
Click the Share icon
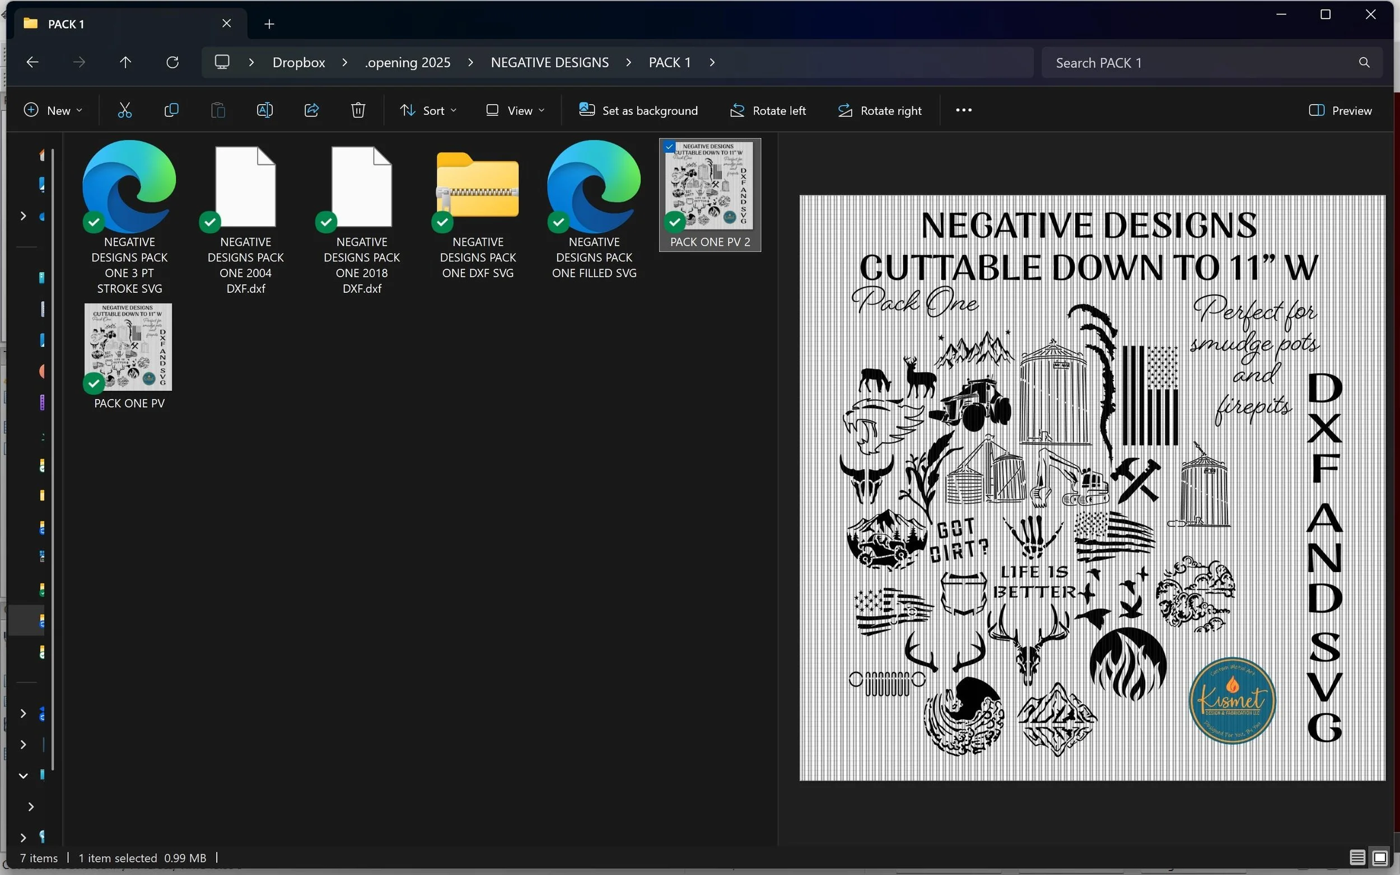click(311, 110)
